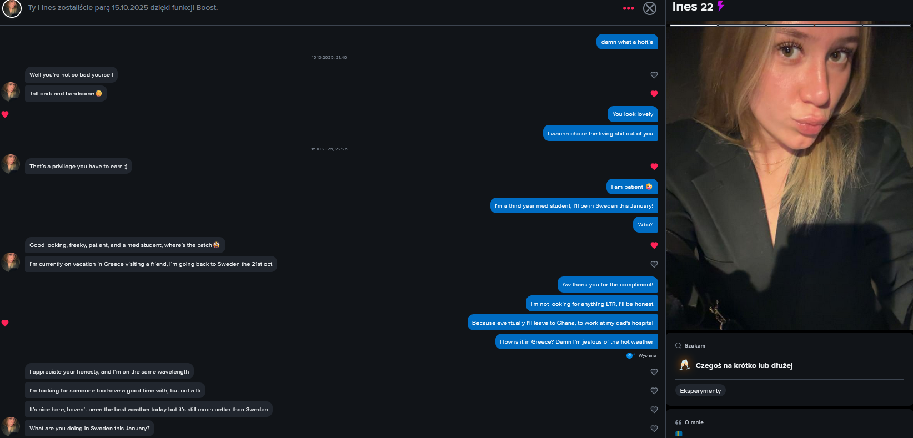Viewport: 913px width, 438px height.
Task: Open the Szukam section with the search icon
Action: [x=690, y=345]
